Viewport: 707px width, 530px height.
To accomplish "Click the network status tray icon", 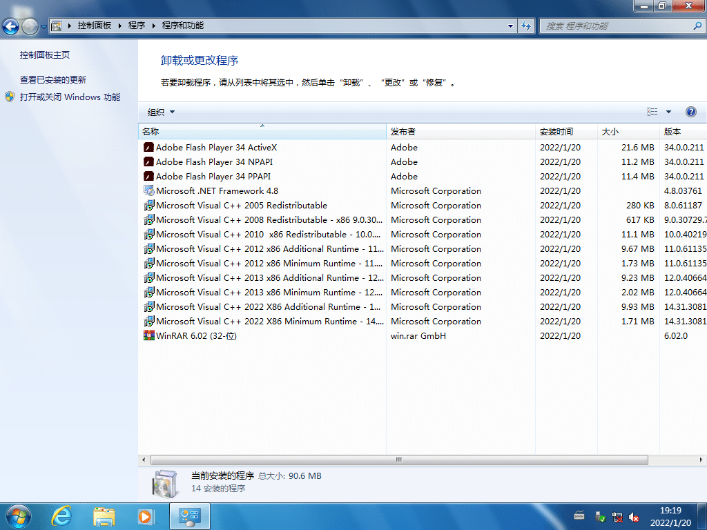I will [x=617, y=516].
